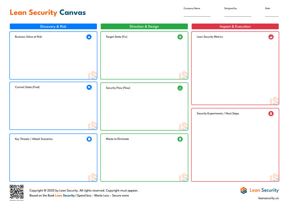Click the Lean Security book link in footer

65,195
